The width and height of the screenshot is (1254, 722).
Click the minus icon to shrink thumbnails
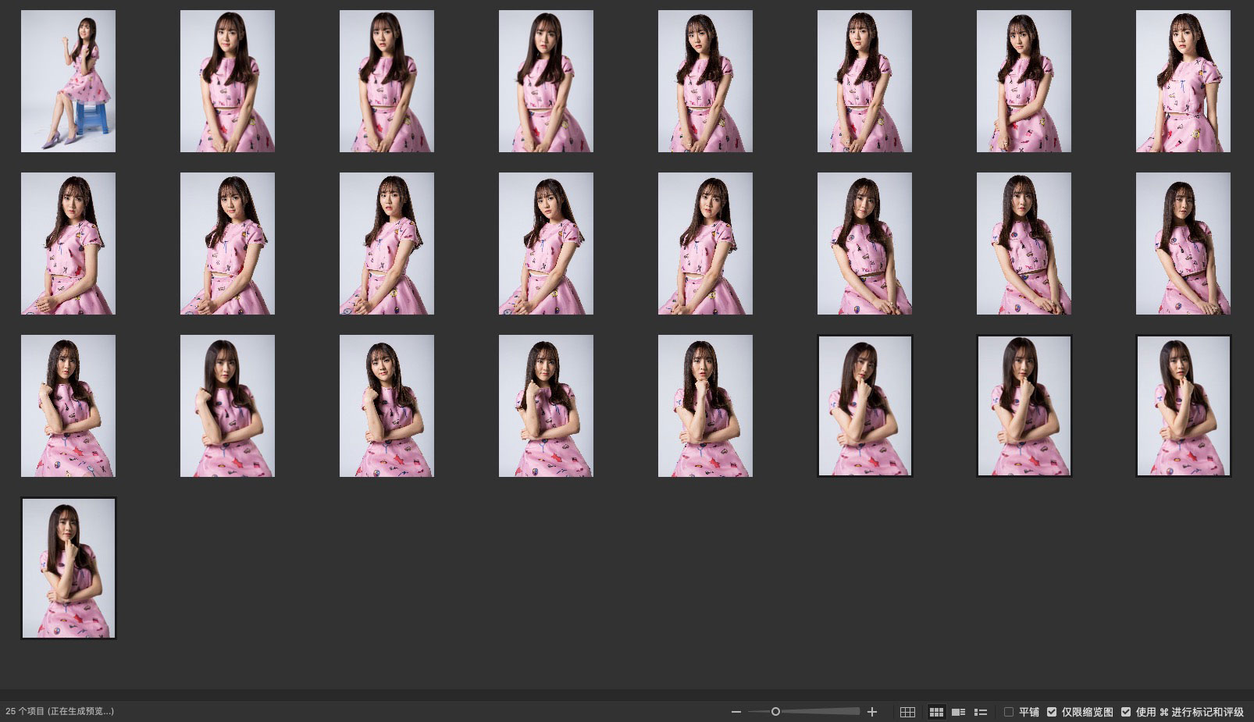point(736,712)
